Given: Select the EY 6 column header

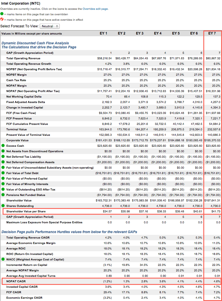Looking at the screenshot, I should point(194,33).
